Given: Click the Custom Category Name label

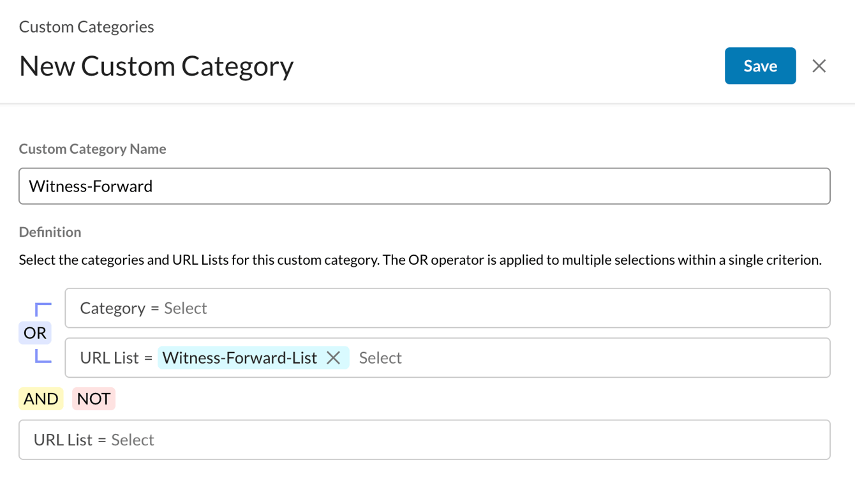Looking at the screenshot, I should [x=93, y=149].
